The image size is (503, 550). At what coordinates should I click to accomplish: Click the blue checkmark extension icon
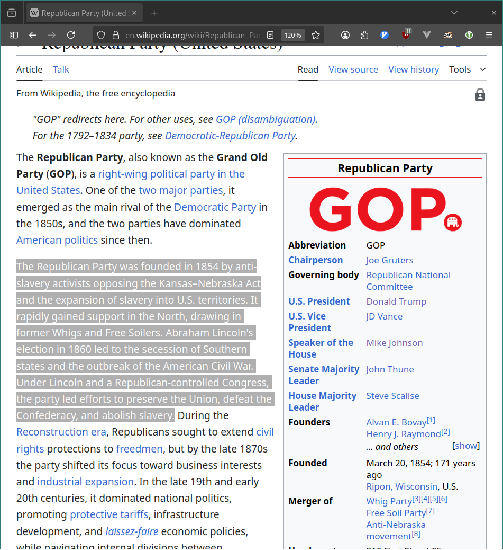coord(385,35)
